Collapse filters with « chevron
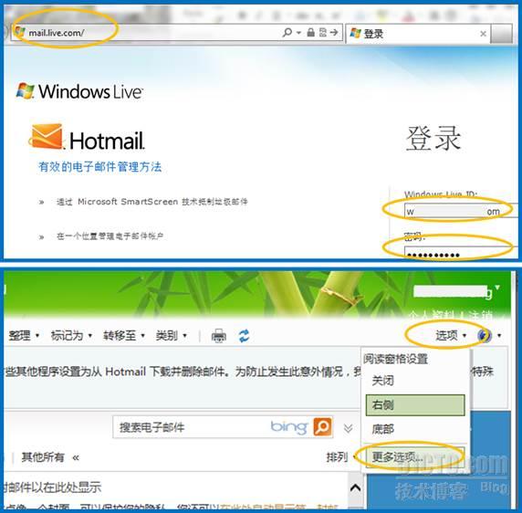 pos(76,457)
